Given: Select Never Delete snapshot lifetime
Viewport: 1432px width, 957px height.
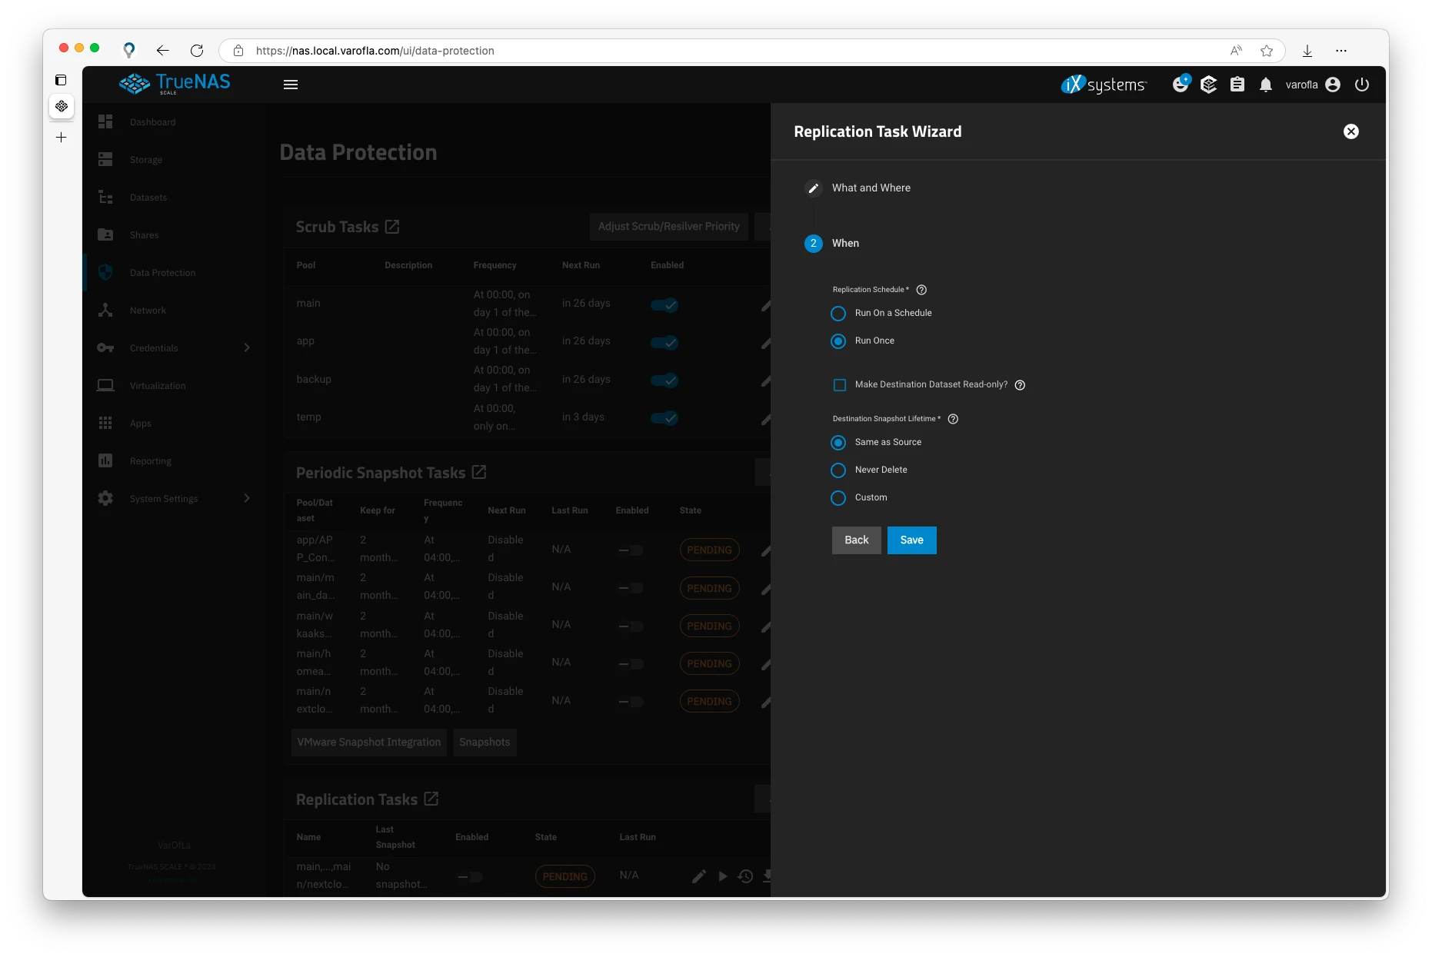Looking at the screenshot, I should coord(838,470).
